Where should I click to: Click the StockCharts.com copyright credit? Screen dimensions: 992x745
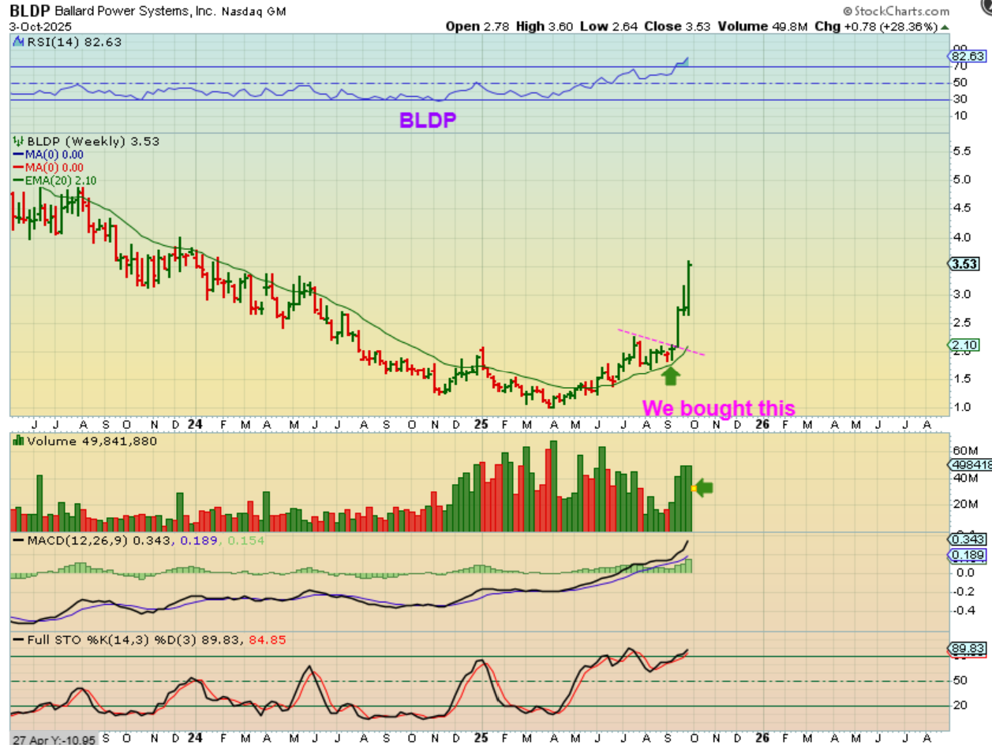pos(896,12)
